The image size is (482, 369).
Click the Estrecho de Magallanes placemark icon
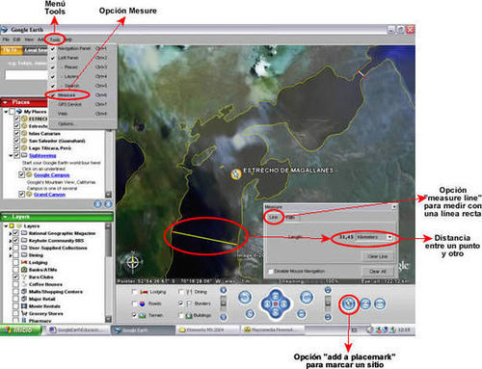(x=236, y=173)
